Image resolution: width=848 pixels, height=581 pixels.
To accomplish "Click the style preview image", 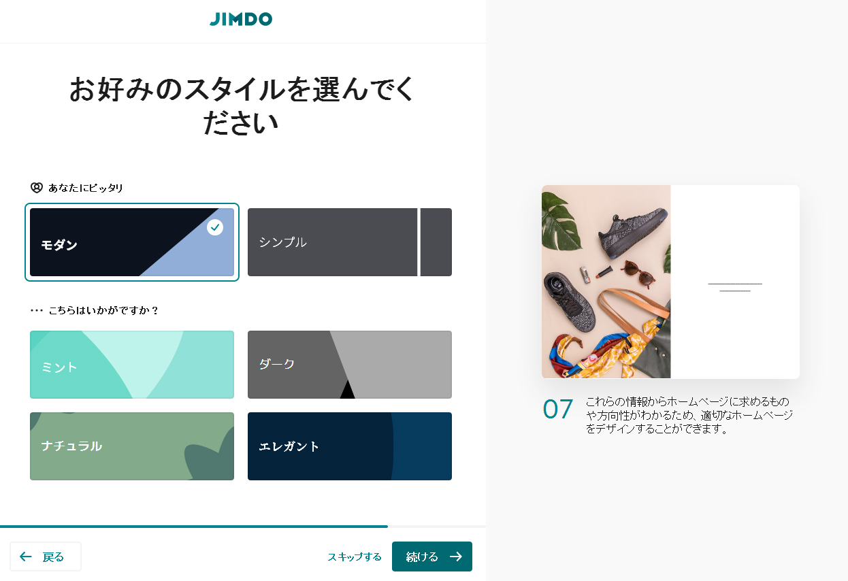I will click(x=670, y=282).
